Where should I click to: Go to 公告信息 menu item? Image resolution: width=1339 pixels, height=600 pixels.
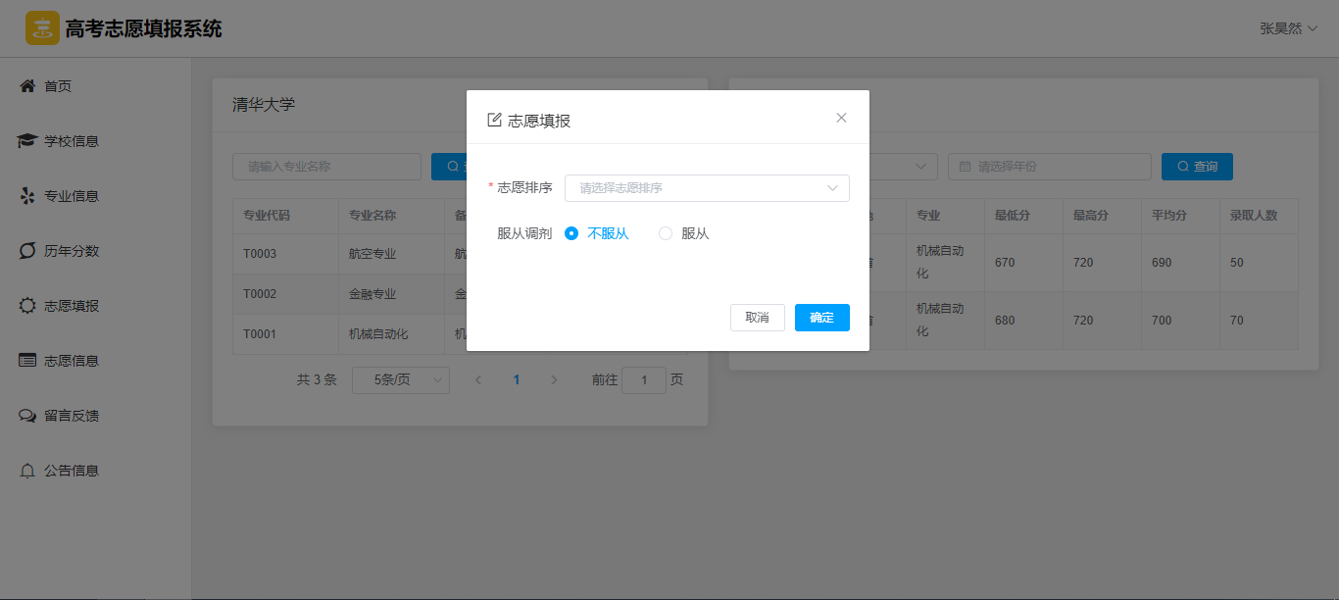pos(72,471)
